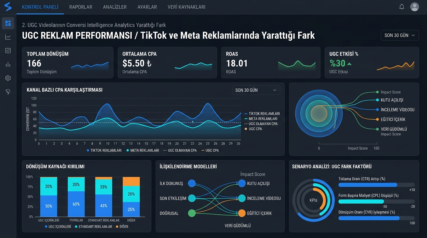The width and height of the screenshot is (427, 238).
Task: Switch to the RAPORLAR tab
Action: [x=81, y=7]
